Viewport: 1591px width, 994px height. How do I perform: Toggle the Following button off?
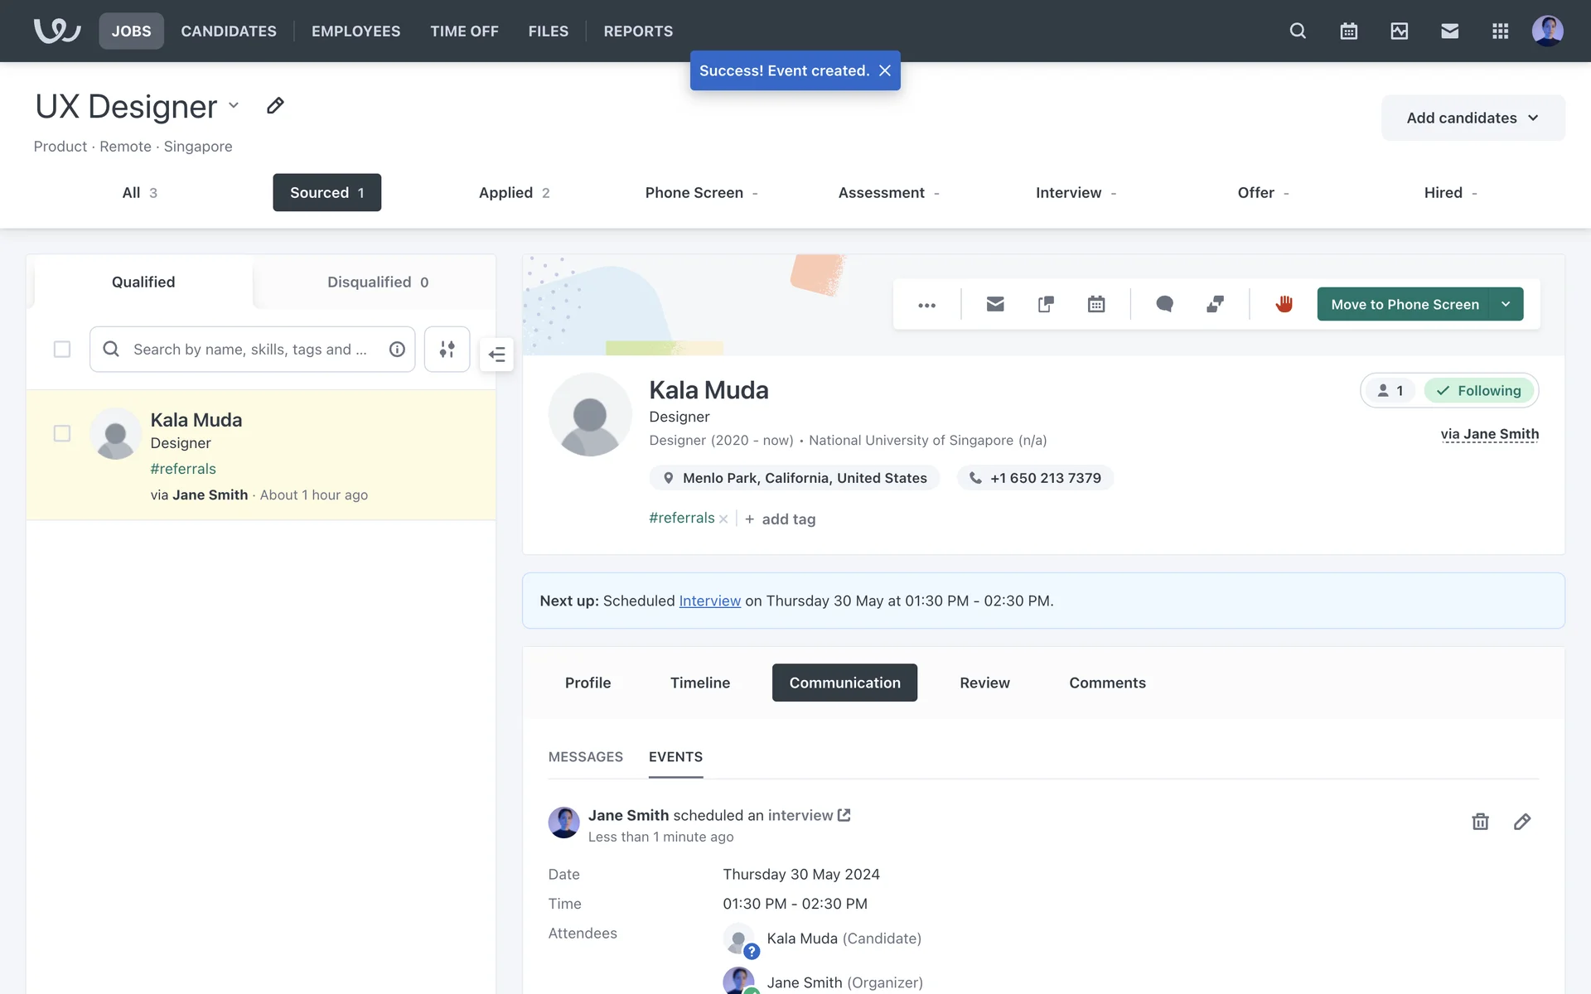click(1479, 390)
